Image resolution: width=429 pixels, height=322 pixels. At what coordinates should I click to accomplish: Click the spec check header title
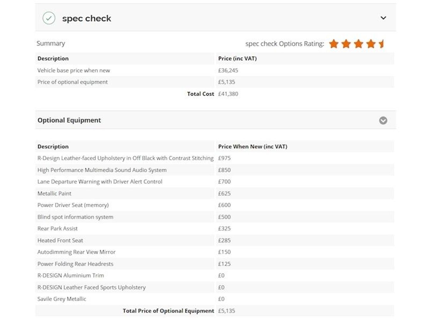pyautogui.click(x=87, y=18)
